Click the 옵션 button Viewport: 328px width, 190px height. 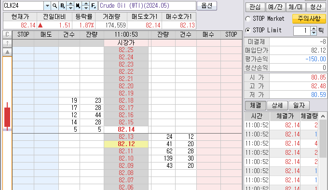[206, 6]
